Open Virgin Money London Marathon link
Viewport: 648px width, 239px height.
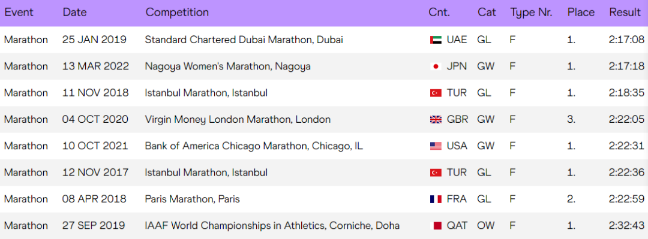point(238,119)
